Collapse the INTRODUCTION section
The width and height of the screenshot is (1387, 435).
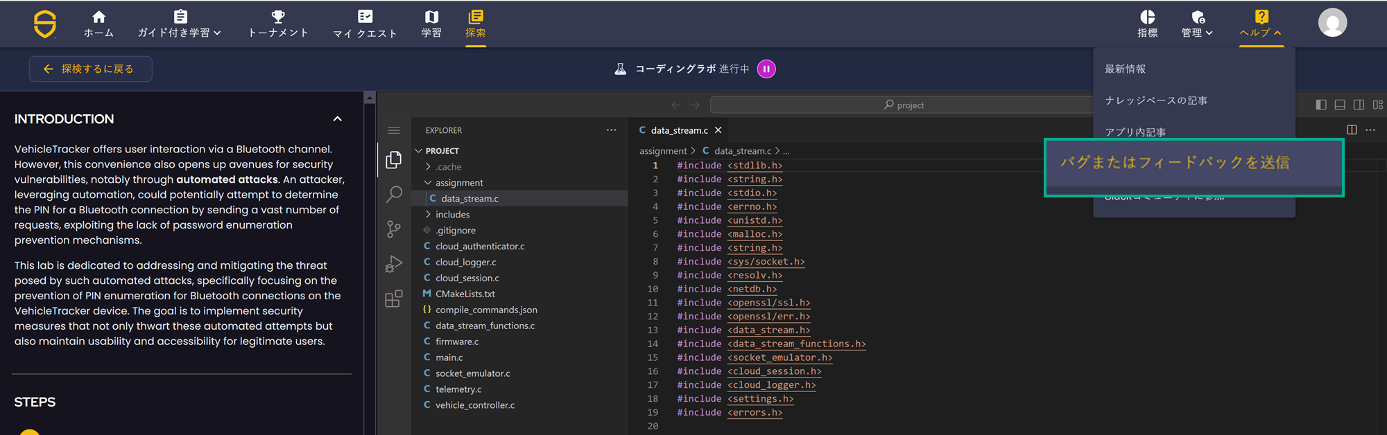click(338, 119)
